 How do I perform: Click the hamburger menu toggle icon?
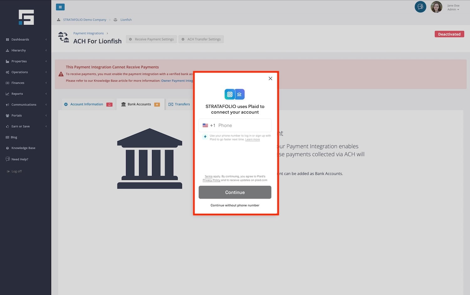click(60, 7)
